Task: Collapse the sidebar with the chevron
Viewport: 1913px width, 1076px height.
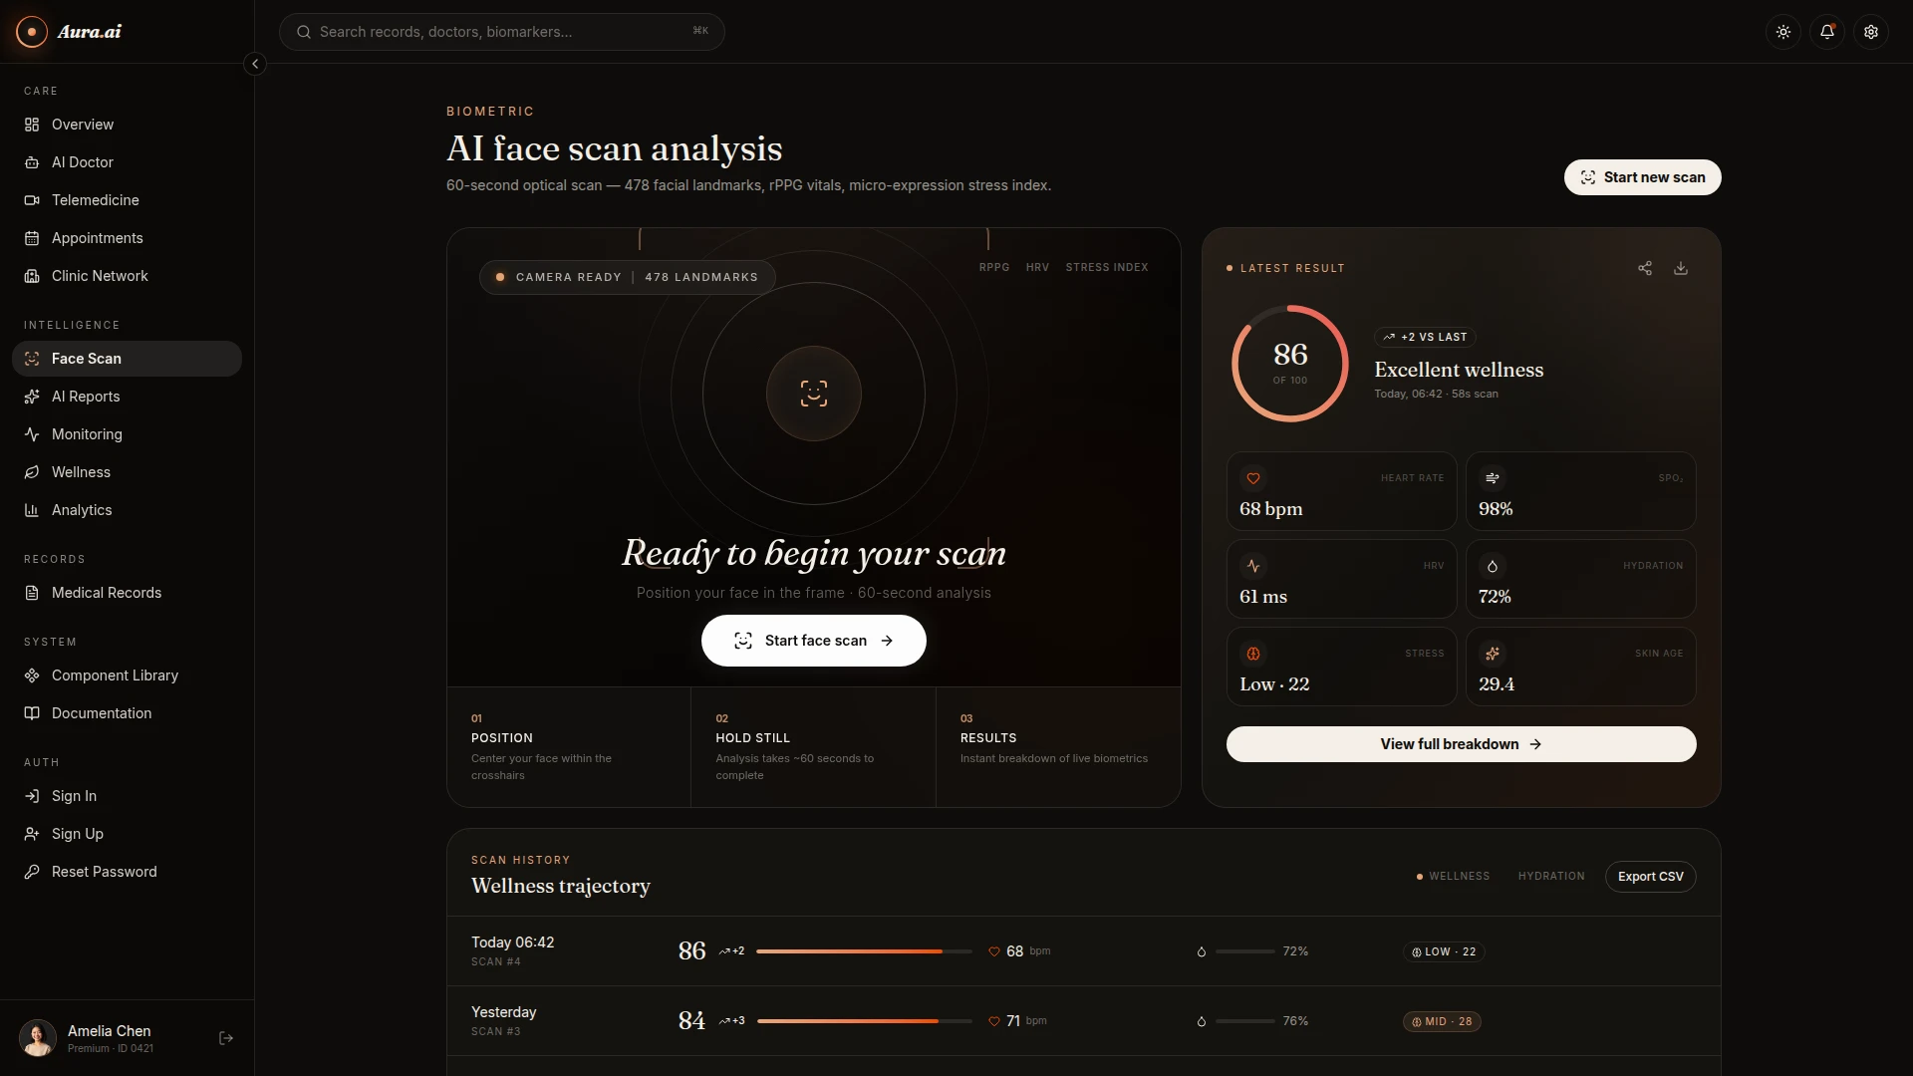Action: 255,64
